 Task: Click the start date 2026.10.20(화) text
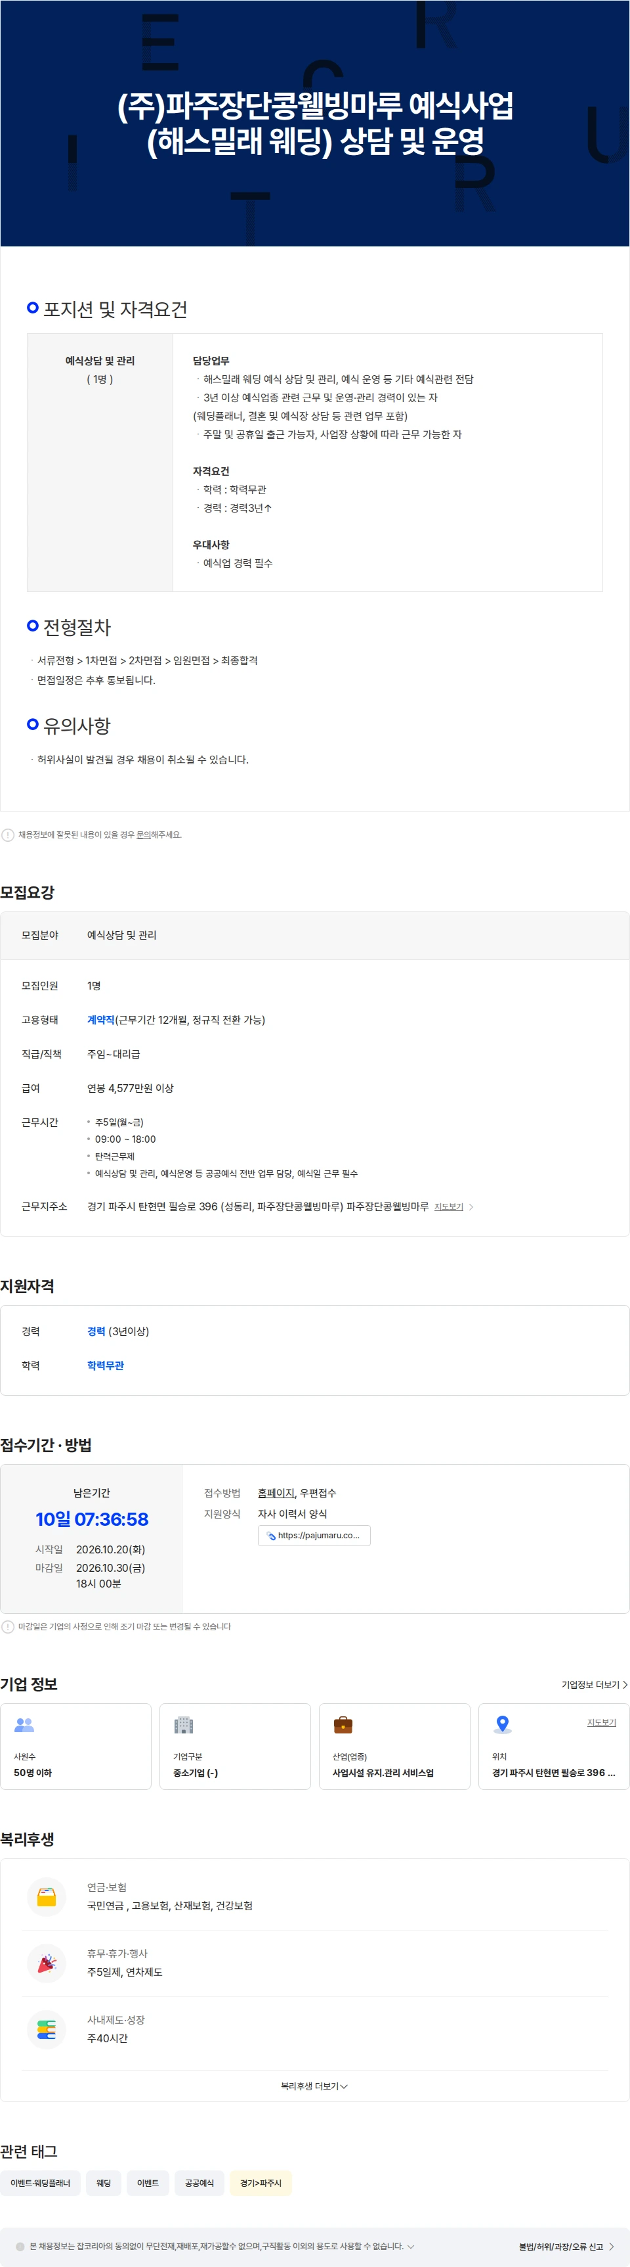click(x=111, y=1549)
